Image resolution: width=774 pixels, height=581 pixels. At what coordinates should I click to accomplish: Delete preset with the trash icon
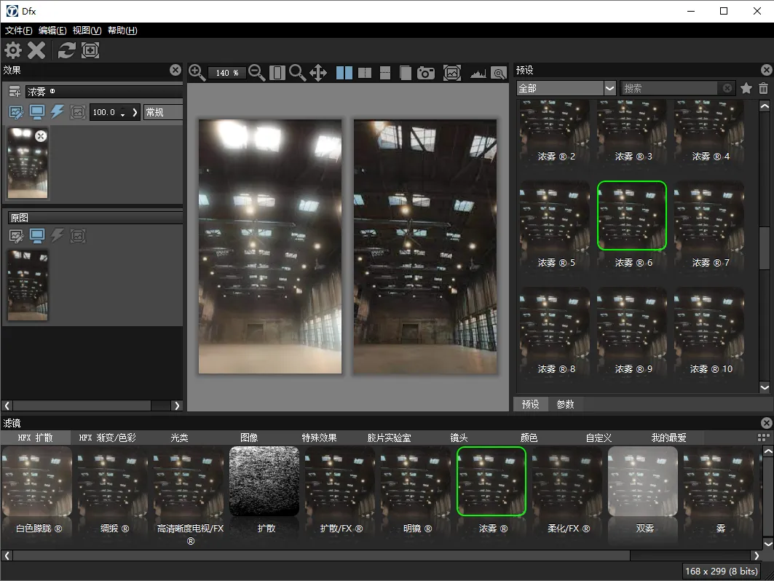tap(763, 88)
